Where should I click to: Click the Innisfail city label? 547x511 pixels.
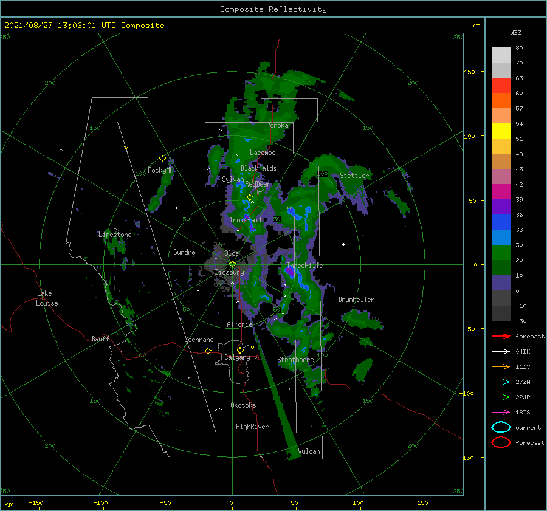click(246, 220)
